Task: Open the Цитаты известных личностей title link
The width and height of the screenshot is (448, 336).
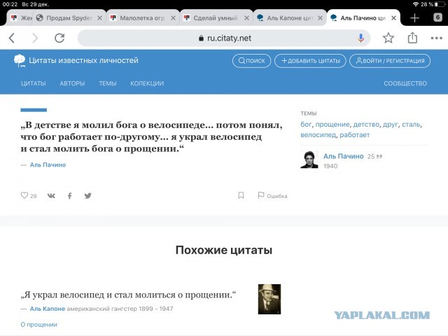Action: (83, 61)
